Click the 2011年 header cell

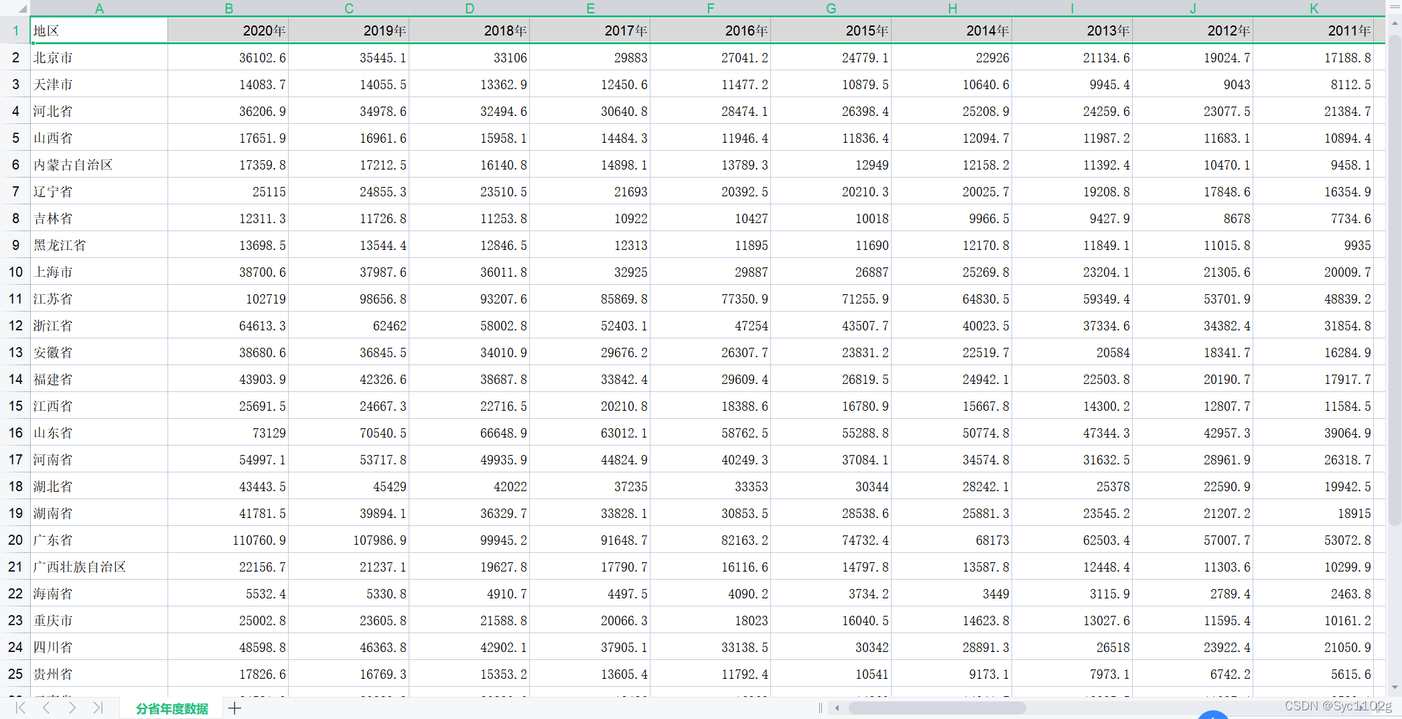point(1314,31)
